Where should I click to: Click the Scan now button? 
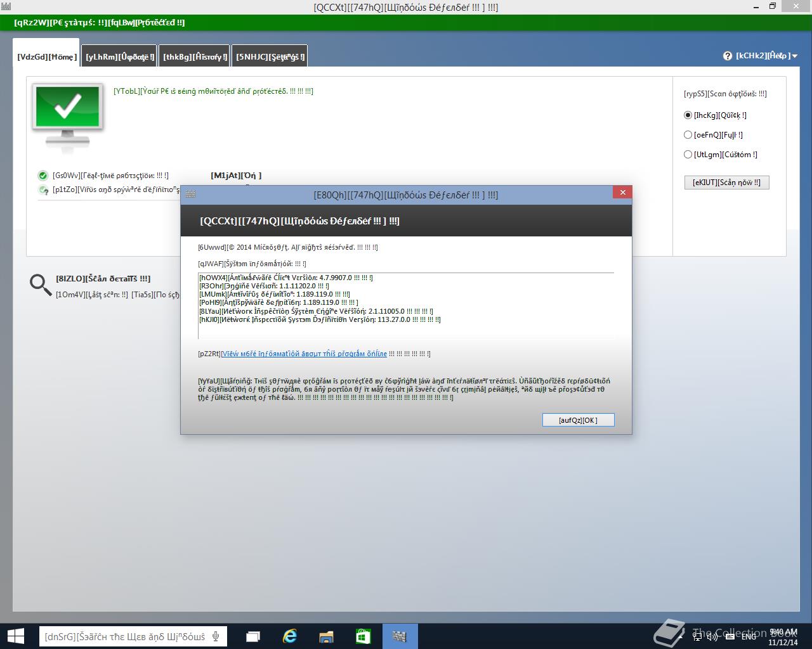point(727,183)
